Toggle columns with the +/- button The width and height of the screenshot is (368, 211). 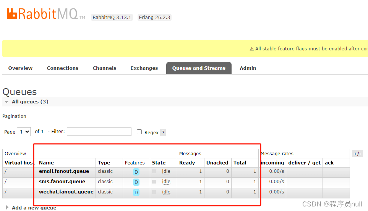[358, 154]
